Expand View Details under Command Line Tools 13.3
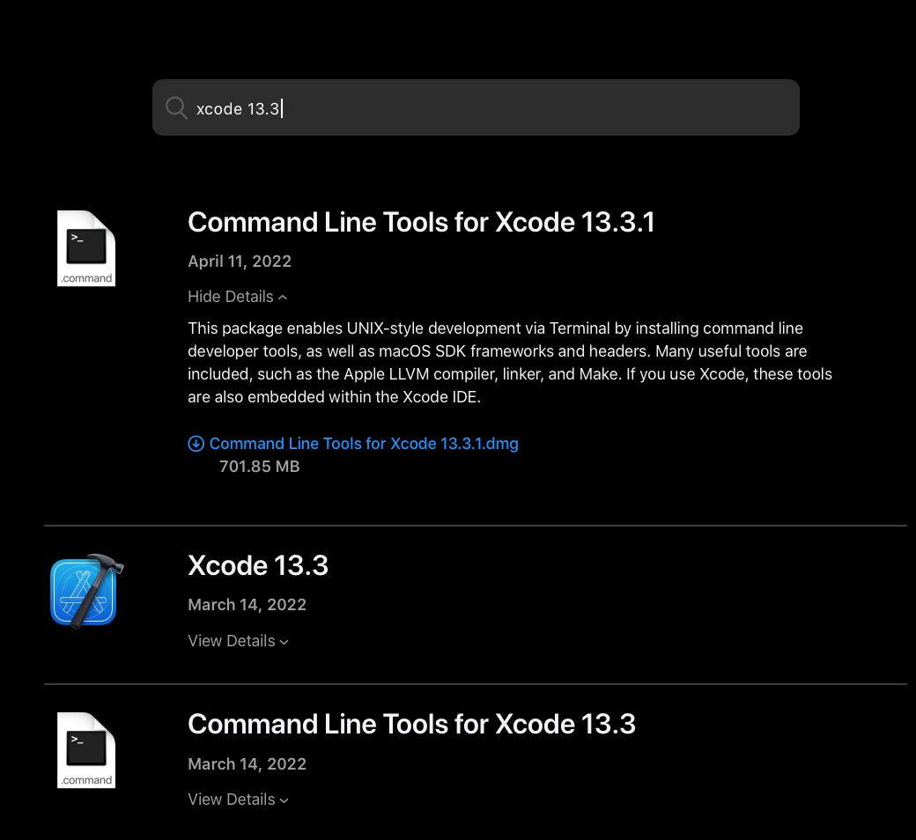The width and height of the screenshot is (916, 840). point(239,799)
